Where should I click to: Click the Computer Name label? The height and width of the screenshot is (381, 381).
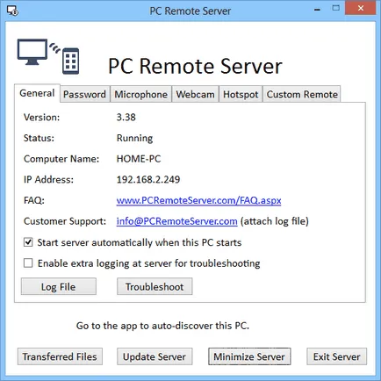click(x=61, y=159)
